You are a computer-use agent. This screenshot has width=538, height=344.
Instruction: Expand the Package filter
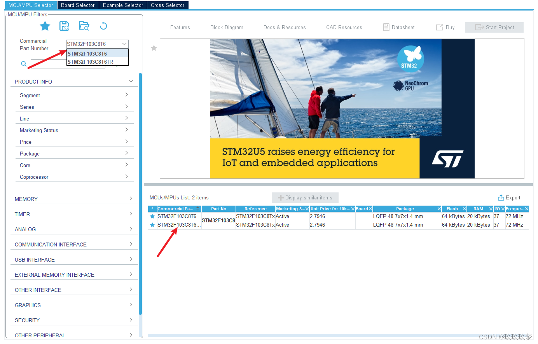(x=127, y=153)
